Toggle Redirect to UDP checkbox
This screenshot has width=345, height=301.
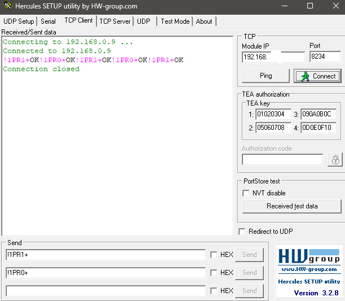[x=242, y=232]
